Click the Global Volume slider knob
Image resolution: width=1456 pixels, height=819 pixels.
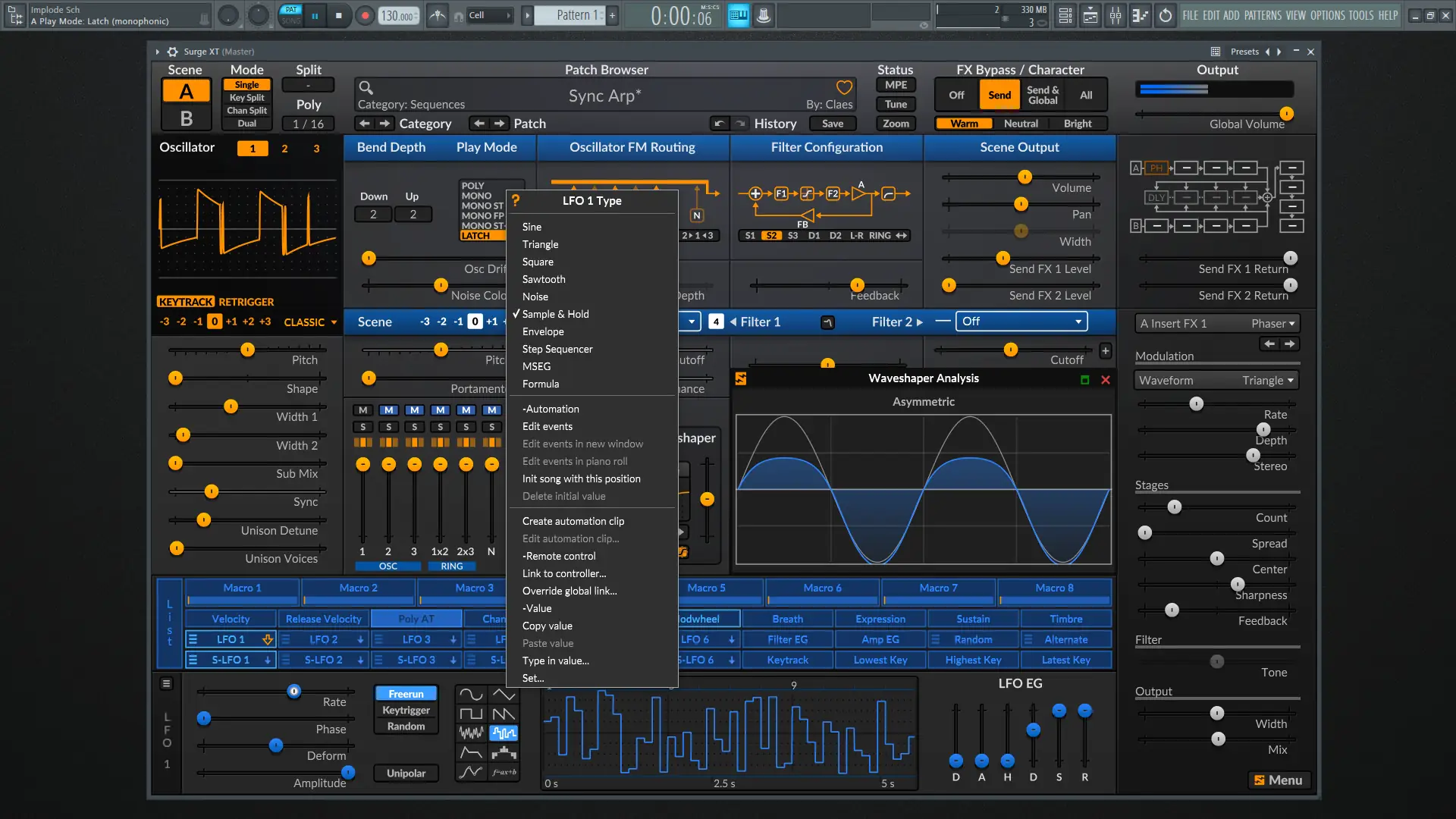pos(1286,114)
